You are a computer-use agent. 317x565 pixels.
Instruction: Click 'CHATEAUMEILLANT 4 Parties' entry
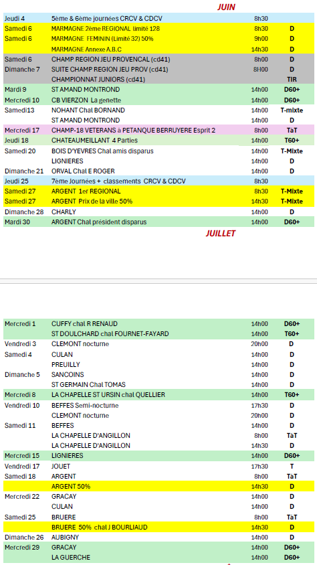(x=94, y=141)
